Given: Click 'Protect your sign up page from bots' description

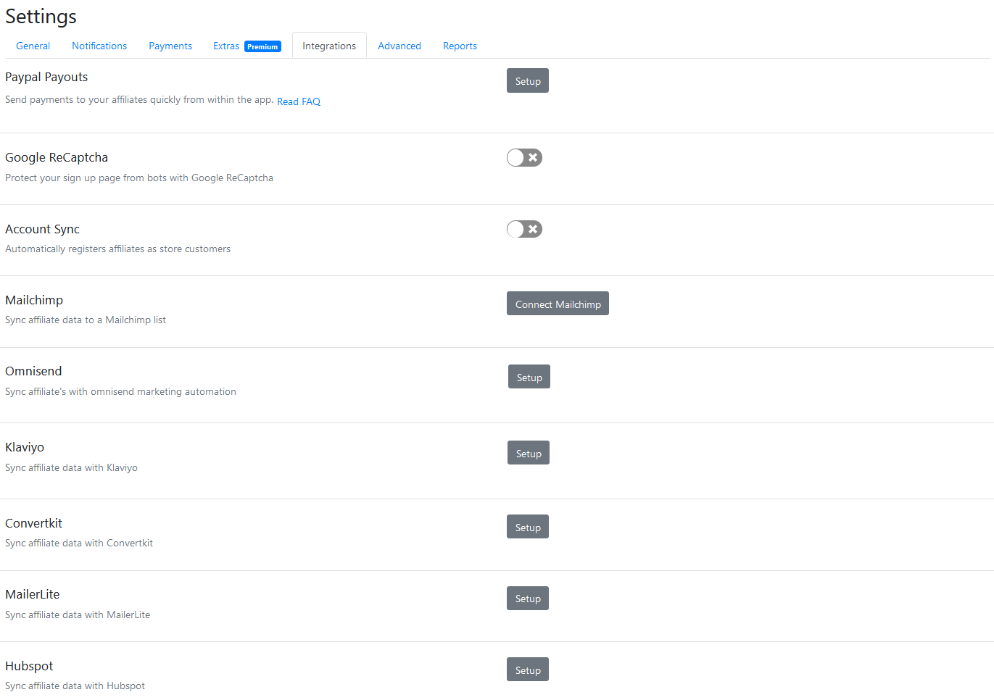Looking at the screenshot, I should tap(139, 178).
